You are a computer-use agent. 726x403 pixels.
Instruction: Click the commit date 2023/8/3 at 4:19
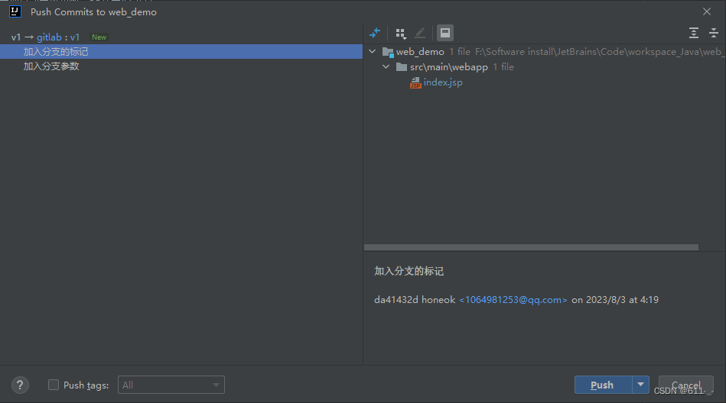(x=622, y=300)
